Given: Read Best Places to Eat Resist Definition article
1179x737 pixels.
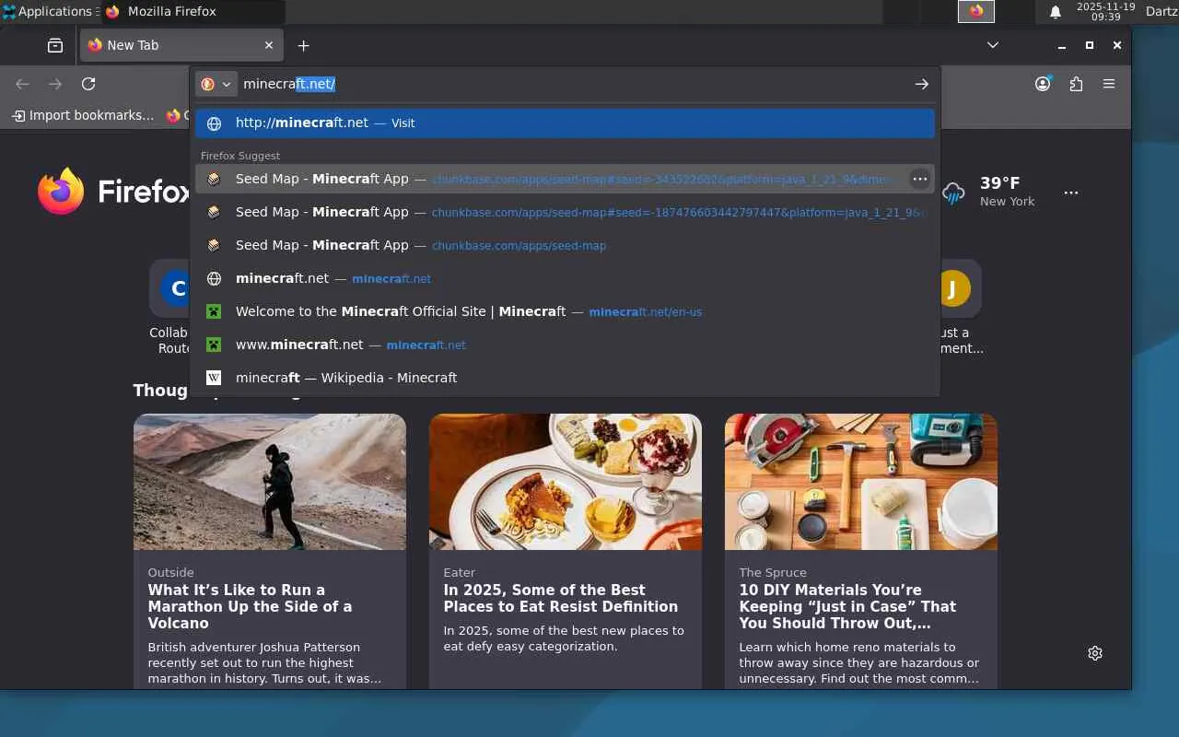Looking at the screenshot, I should pos(560,598).
